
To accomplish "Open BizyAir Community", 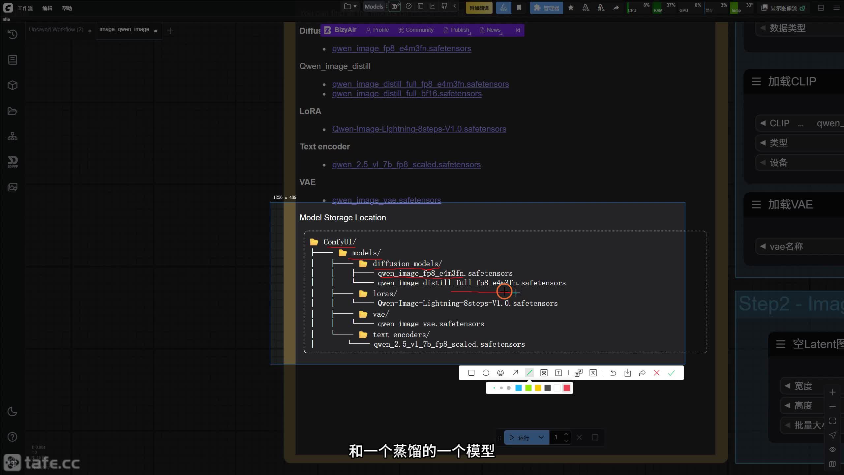I will (416, 30).
